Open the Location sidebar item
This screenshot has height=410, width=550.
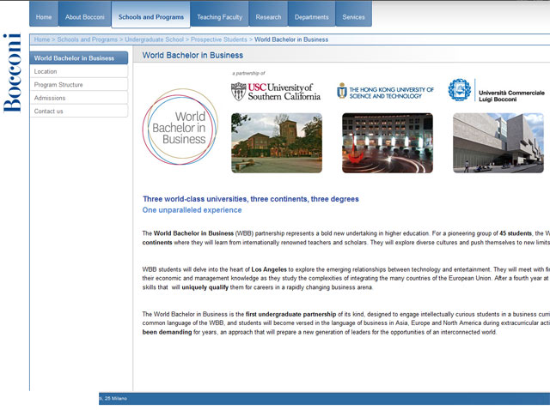coord(79,71)
